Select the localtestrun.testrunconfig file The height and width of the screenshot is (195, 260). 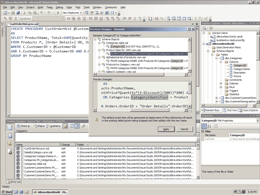230,40
